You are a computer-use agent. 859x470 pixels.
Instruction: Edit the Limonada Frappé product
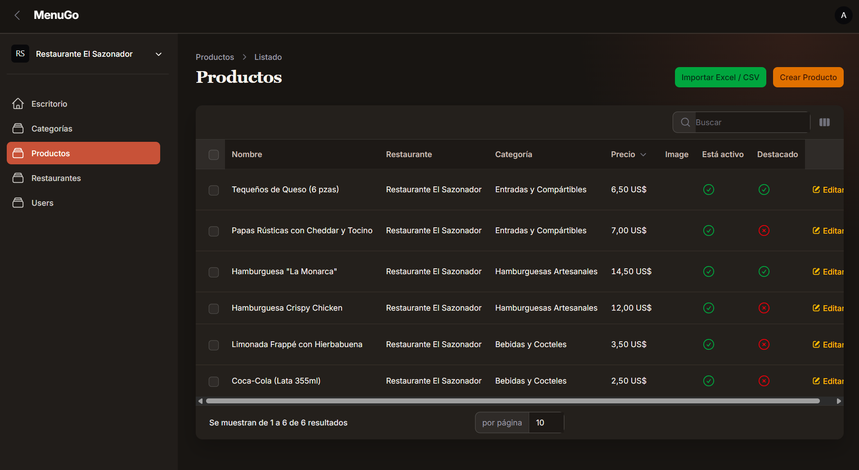coord(828,345)
